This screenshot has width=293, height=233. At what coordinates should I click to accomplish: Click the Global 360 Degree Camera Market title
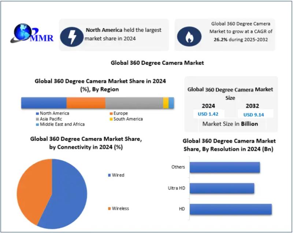(157, 63)
